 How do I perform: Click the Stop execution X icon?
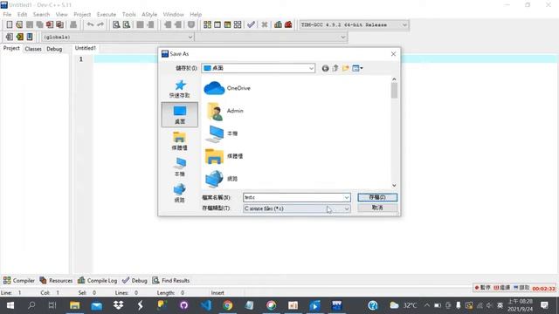[x=264, y=24]
